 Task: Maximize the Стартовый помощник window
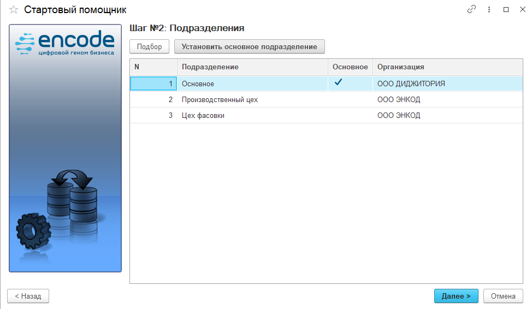506,9
